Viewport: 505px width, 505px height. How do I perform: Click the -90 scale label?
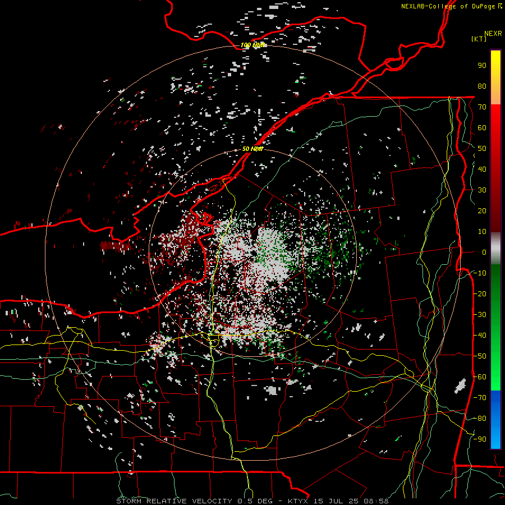pyautogui.click(x=480, y=439)
